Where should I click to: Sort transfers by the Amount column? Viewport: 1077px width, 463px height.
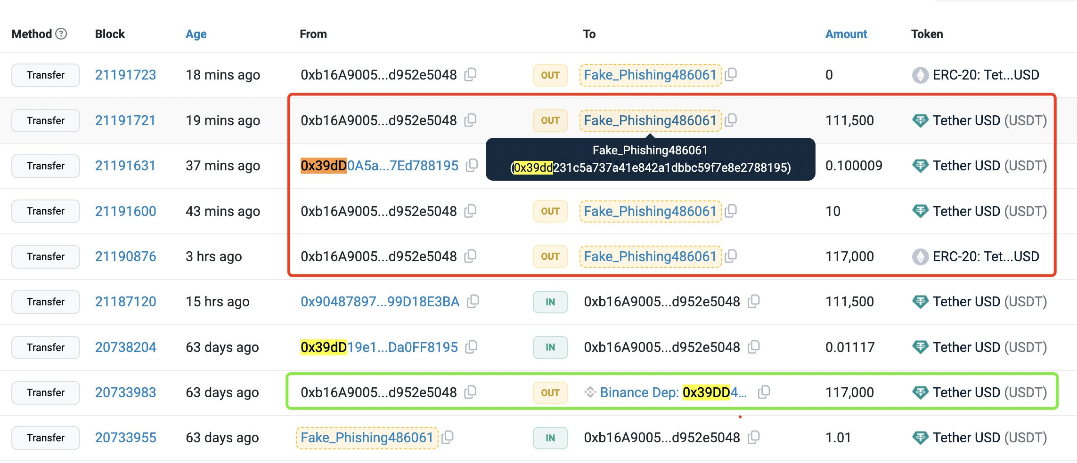846,33
